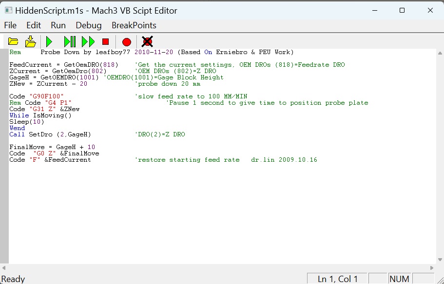The image size is (444, 284).
Task: Click the app icon in title bar
Action: [x=8, y=11]
